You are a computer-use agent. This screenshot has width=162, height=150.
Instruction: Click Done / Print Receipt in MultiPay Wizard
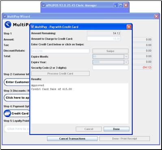pyautogui.click(x=125, y=139)
